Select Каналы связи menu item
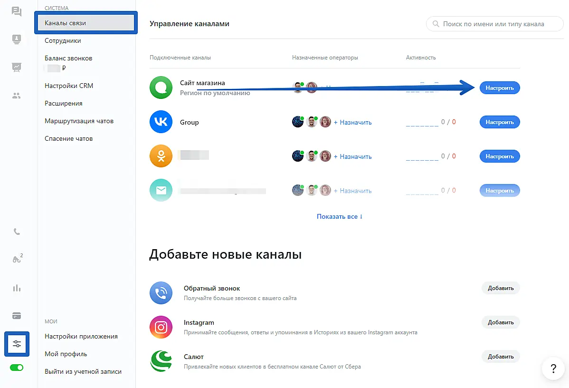 (x=86, y=23)
